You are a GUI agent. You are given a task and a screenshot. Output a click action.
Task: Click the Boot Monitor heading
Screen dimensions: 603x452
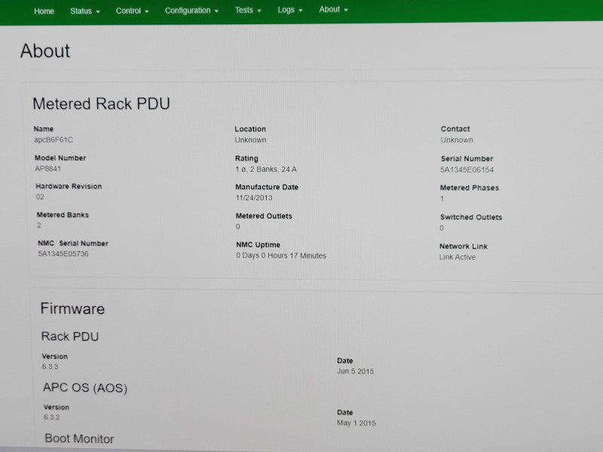click(x=79, y=438)
